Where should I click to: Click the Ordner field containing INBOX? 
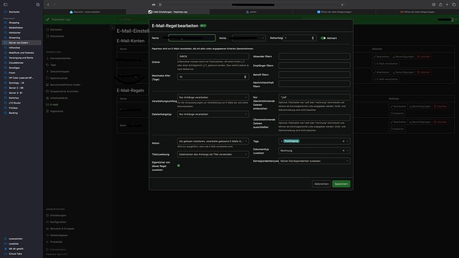(213, 57)
